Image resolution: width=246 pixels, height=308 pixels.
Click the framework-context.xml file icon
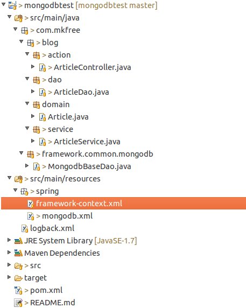(31, 204)
